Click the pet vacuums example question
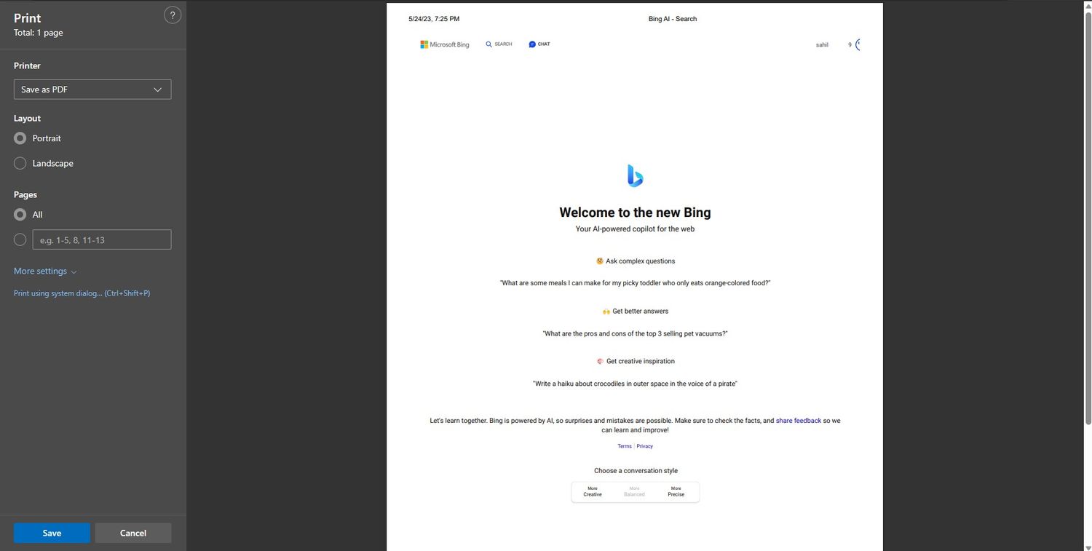 coord(635,333)
